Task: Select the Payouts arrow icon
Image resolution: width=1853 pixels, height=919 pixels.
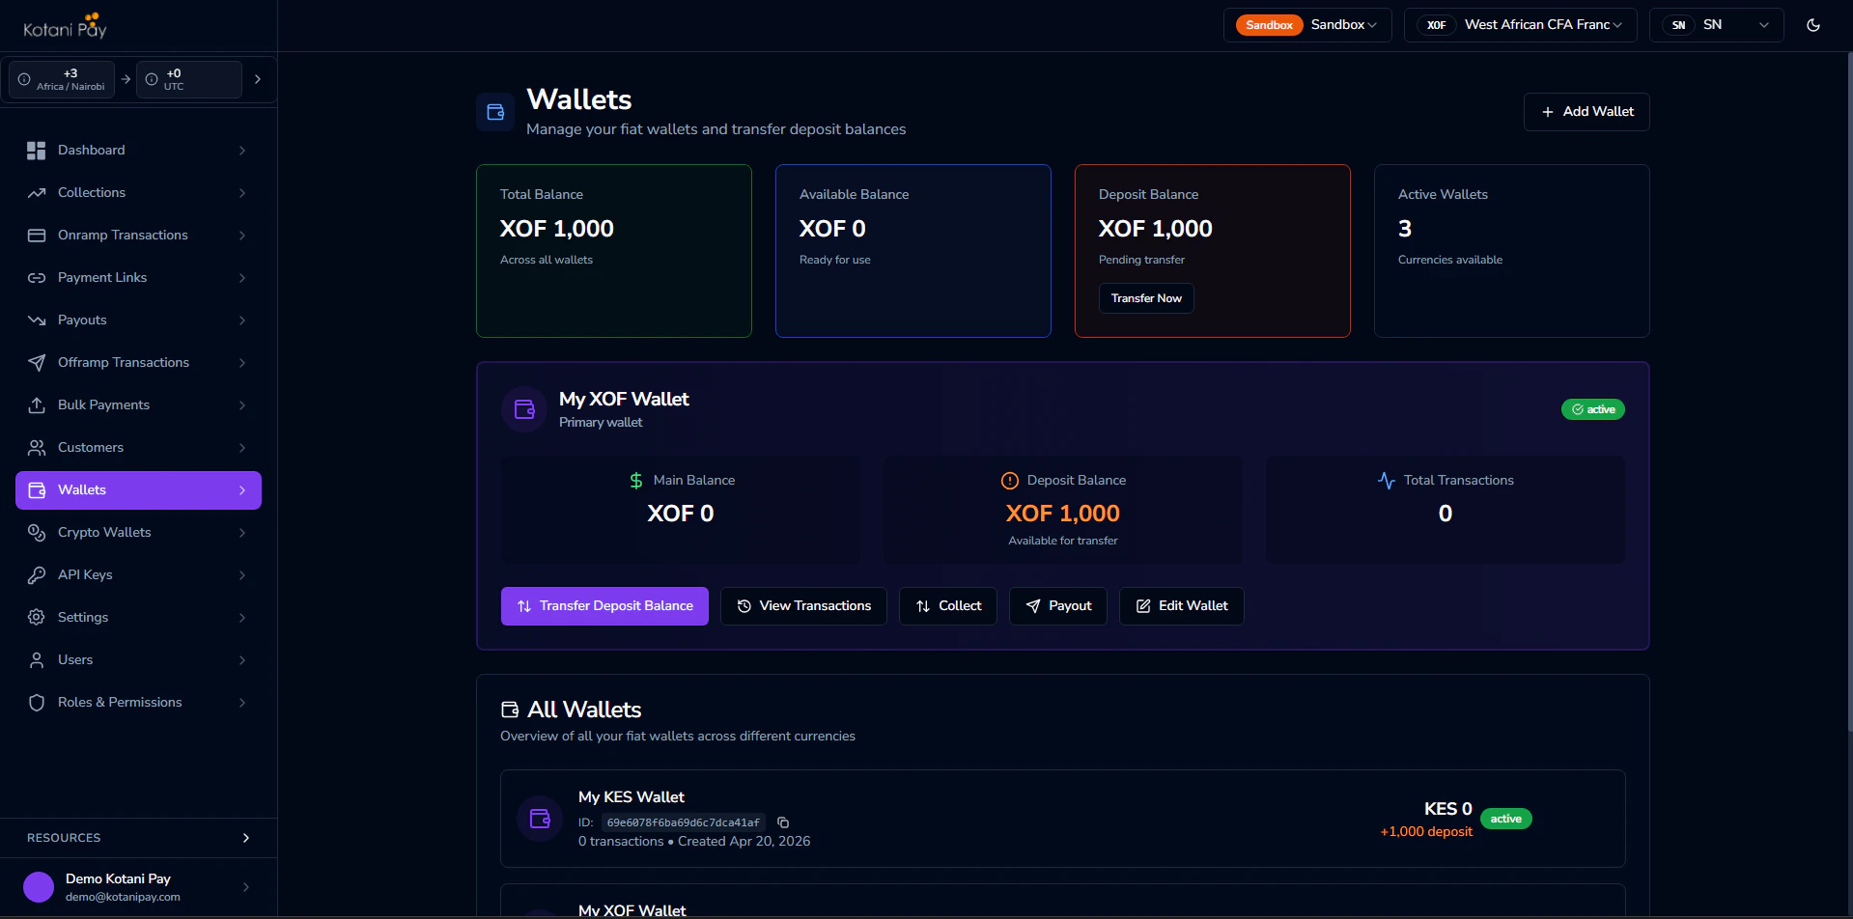Action: pyautogui.click(x=36, y=320)
